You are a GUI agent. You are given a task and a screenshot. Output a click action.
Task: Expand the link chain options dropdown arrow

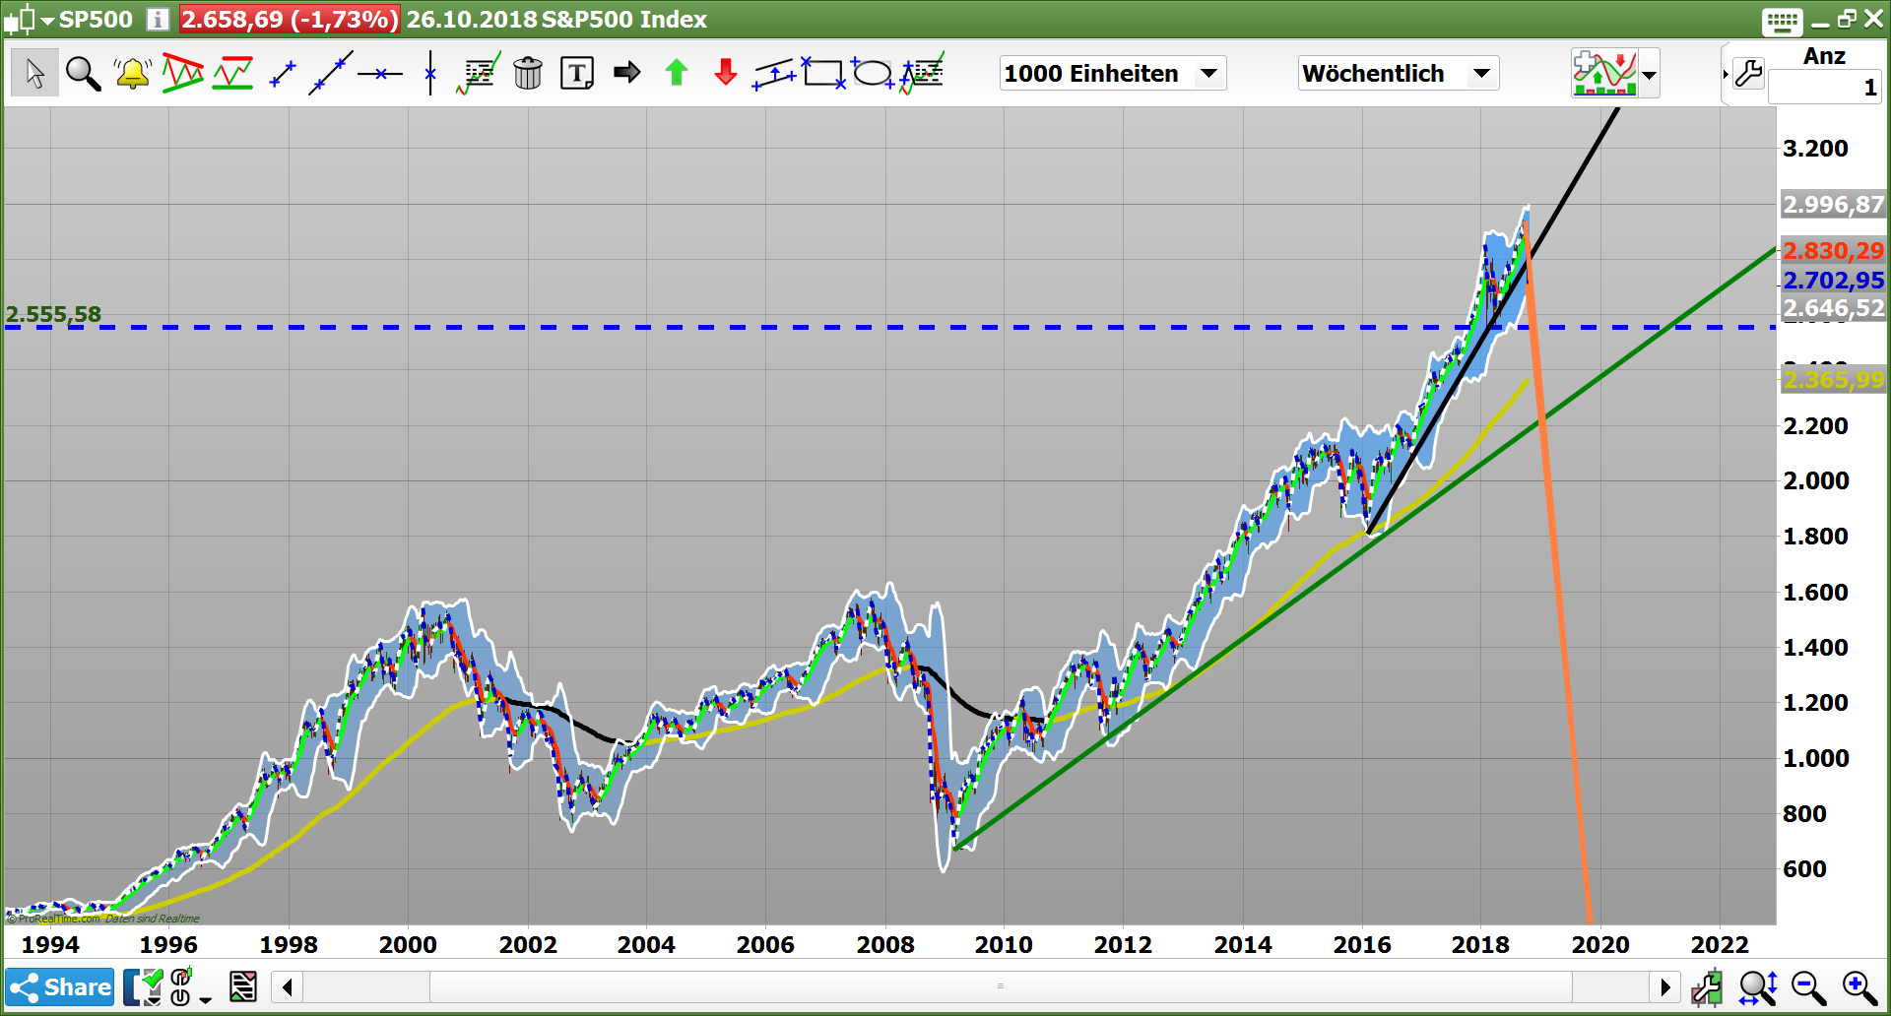205,999
